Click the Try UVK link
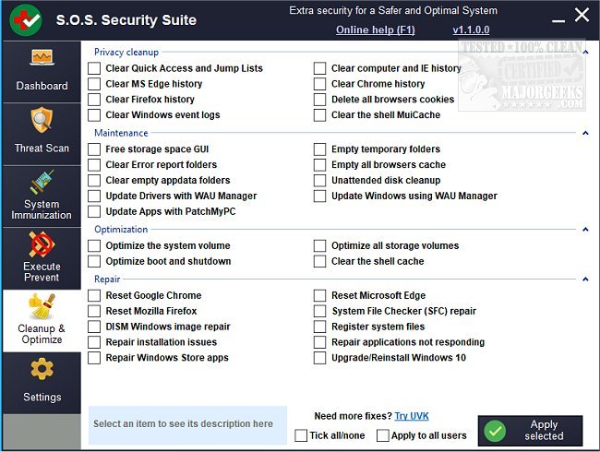The width and height of the screenshot is (600, 452). pos(412,416)
